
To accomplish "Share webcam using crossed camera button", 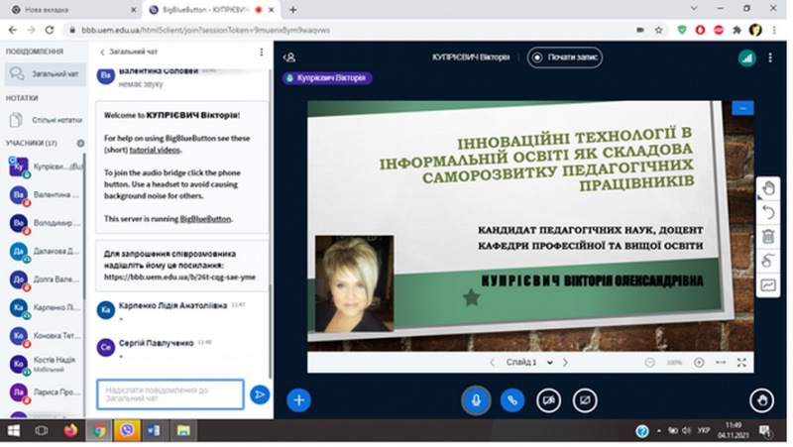I will coord(548,400).
